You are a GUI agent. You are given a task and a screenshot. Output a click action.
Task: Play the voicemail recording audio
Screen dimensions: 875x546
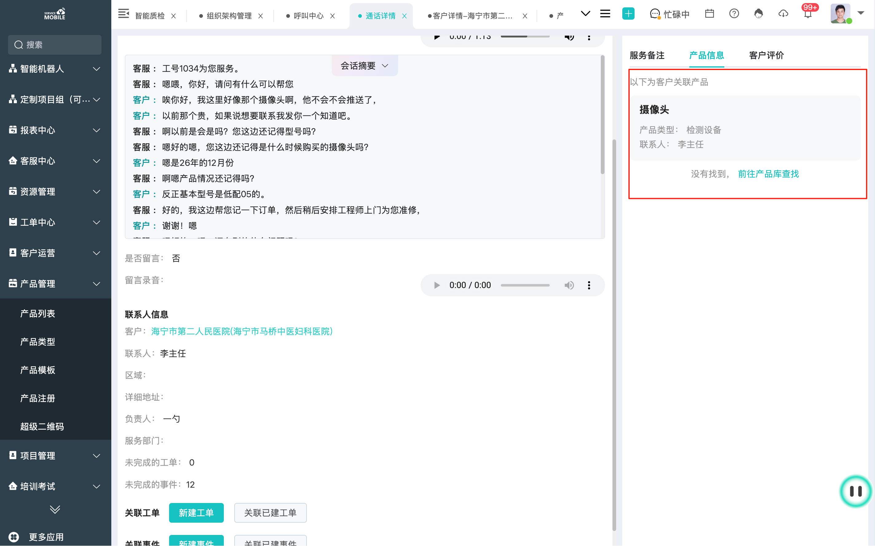point(437,285)
